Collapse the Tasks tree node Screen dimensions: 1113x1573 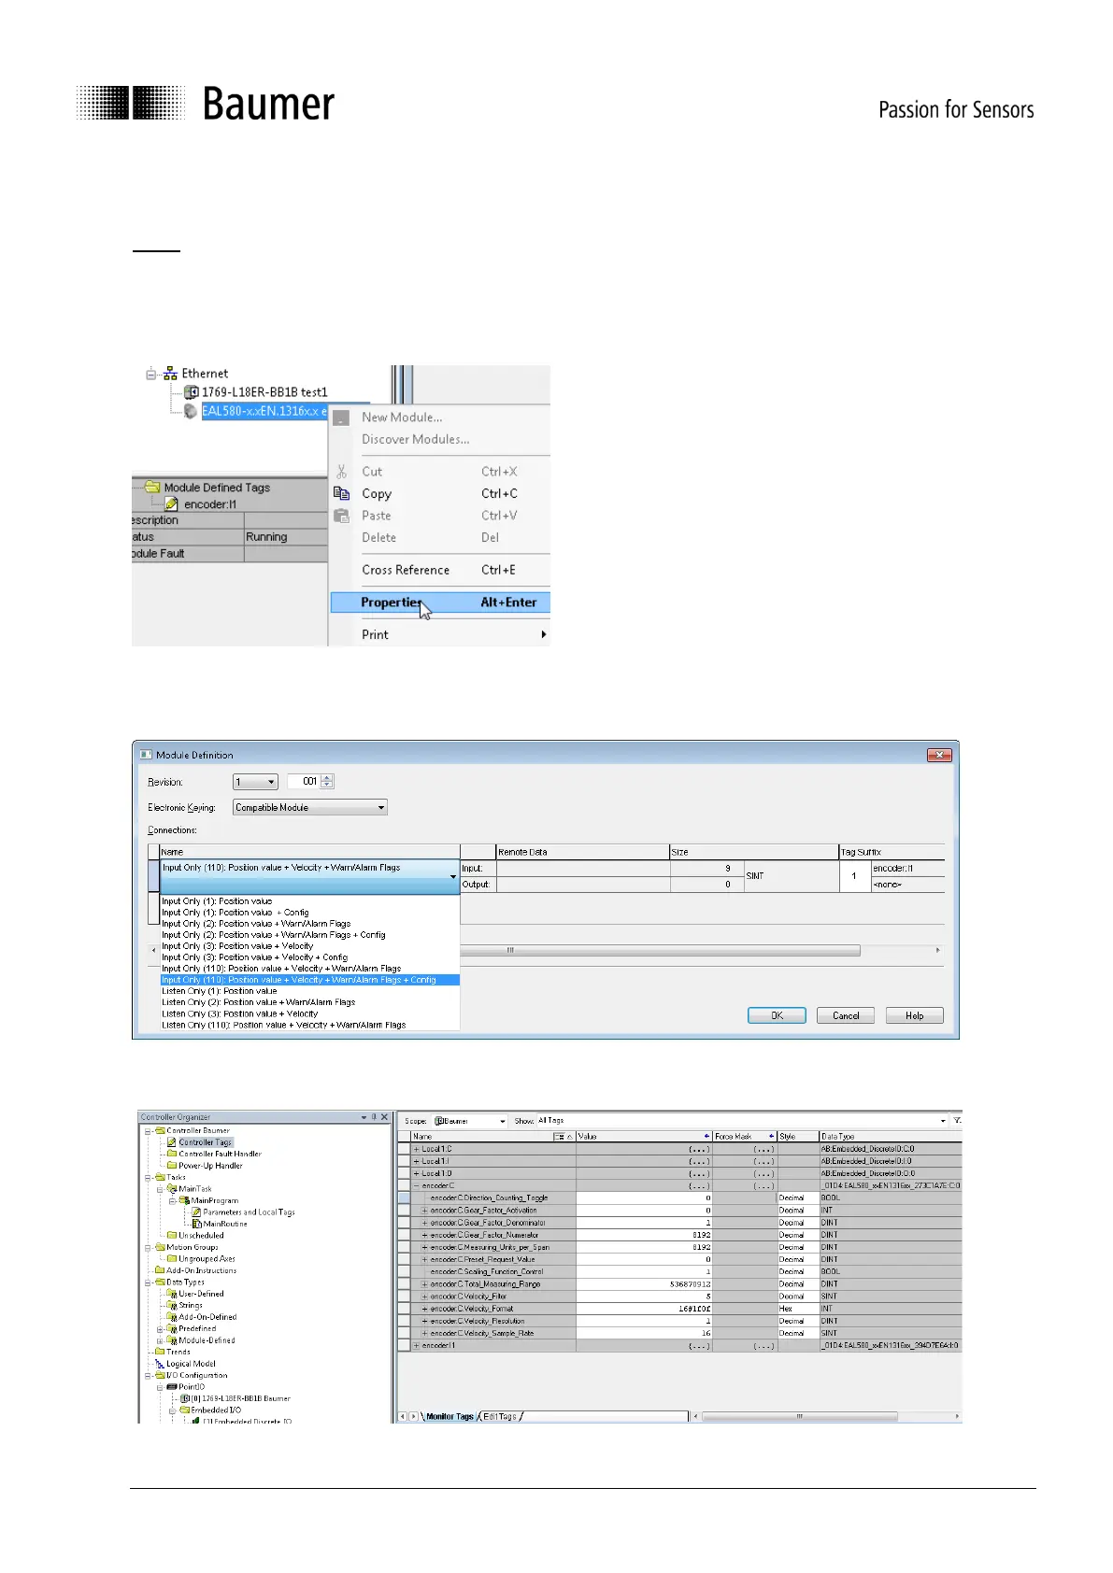point(148,1177)
